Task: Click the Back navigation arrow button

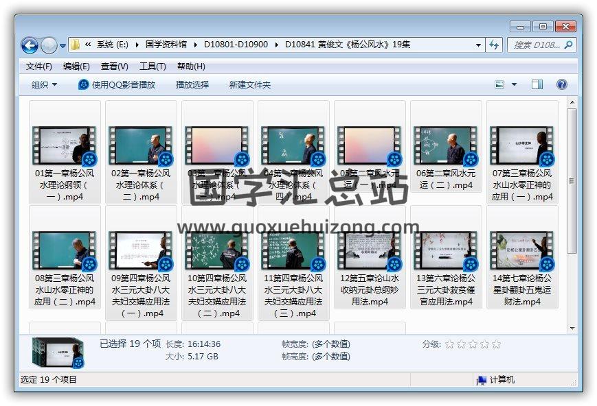Action: 30,46
